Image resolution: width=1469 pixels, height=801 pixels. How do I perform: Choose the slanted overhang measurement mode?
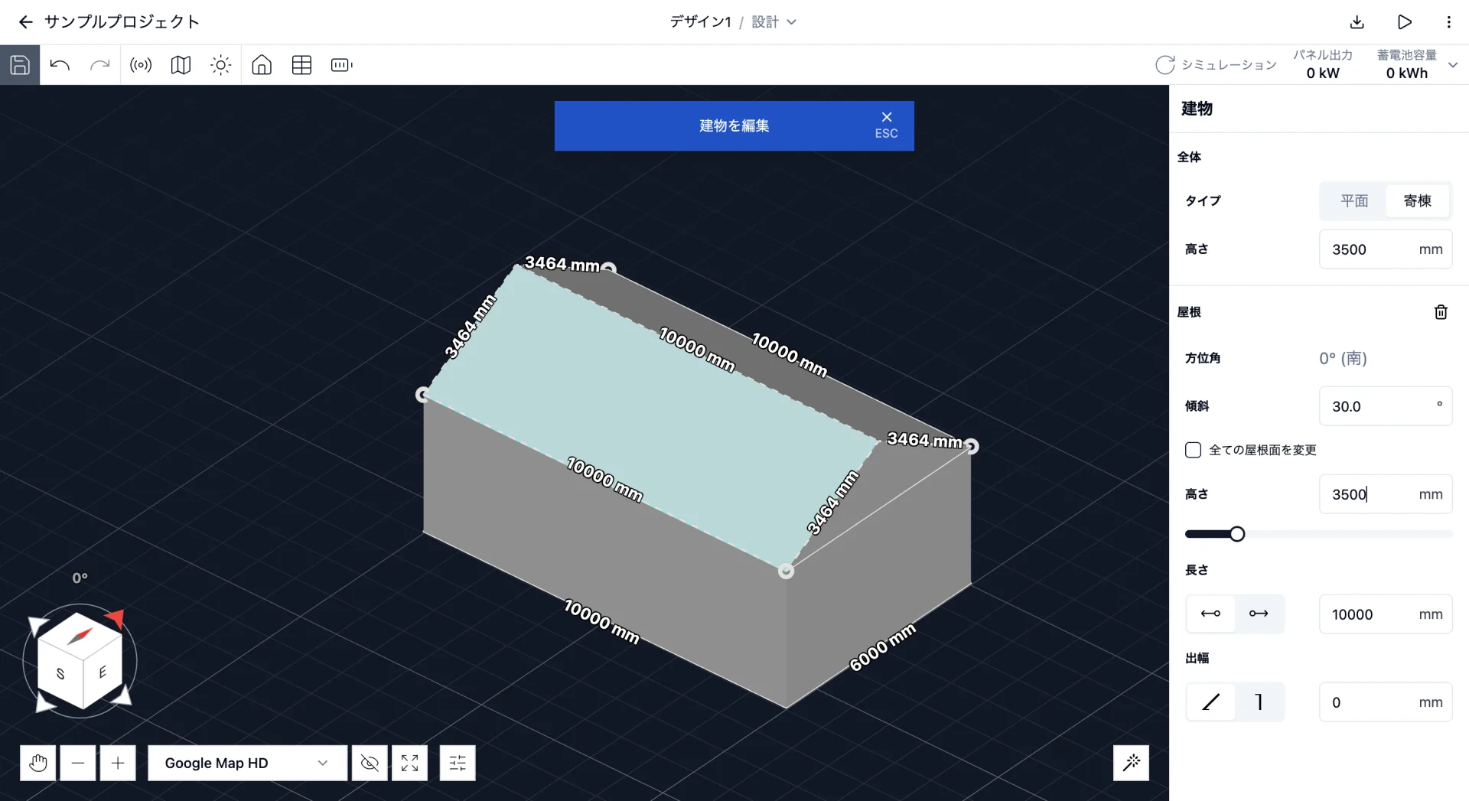pyautogui.click(x=1210, y=702)
